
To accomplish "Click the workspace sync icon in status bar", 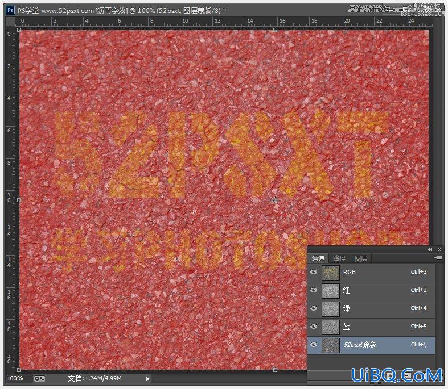I will pyautogui.click(x=39, y=379).
